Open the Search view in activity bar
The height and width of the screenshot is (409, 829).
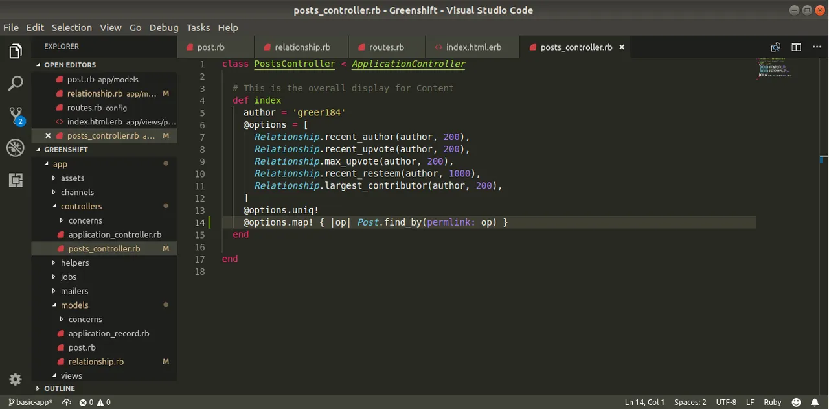pyautogui.click(x=16, y=84)
